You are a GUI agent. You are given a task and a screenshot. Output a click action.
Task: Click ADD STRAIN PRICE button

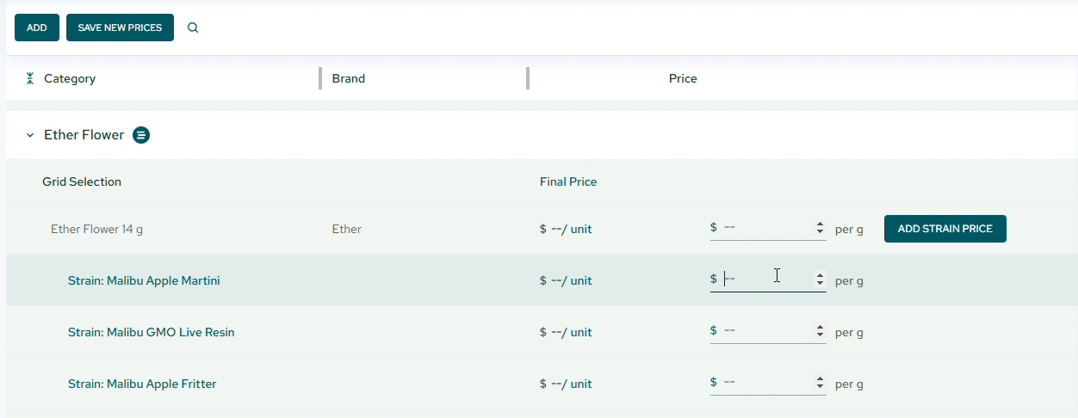(945, 229)
